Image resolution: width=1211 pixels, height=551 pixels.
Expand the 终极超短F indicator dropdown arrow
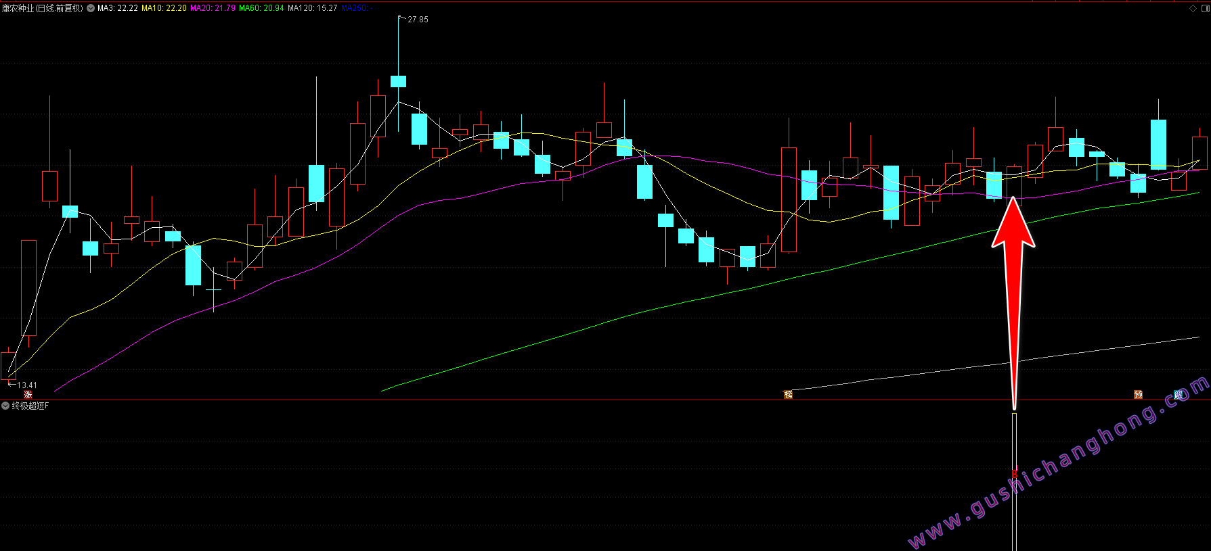pos(5,406)
